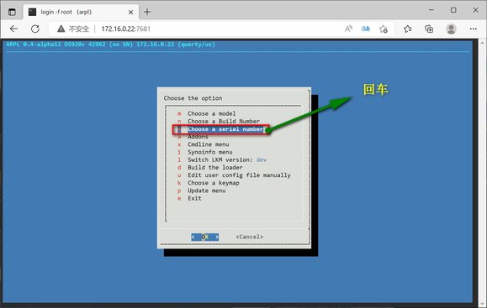
Task: Reload the page with refresh icon
Action: (x=35, y=29)
